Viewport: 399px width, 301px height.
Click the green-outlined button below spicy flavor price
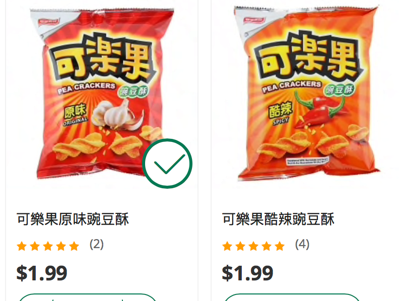(292, 297)
